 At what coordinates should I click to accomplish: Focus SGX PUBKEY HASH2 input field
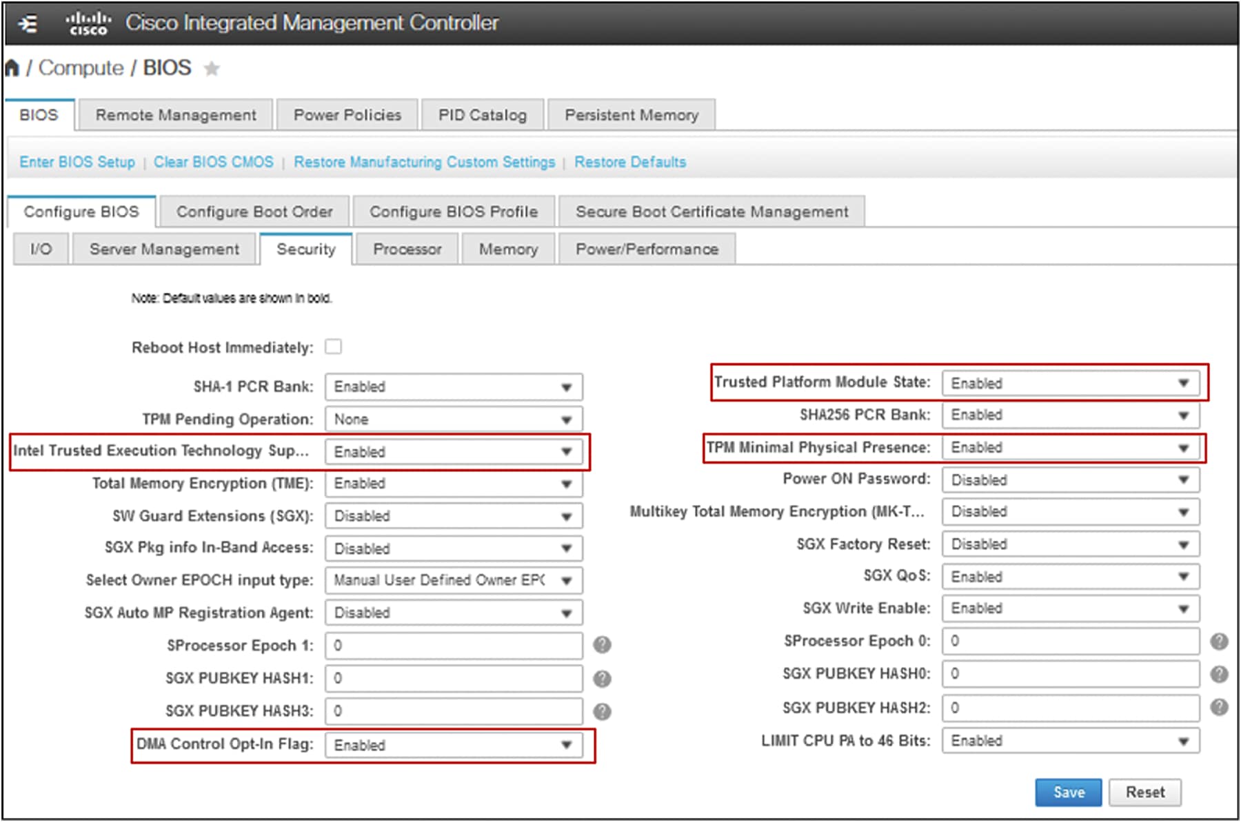1071,708
